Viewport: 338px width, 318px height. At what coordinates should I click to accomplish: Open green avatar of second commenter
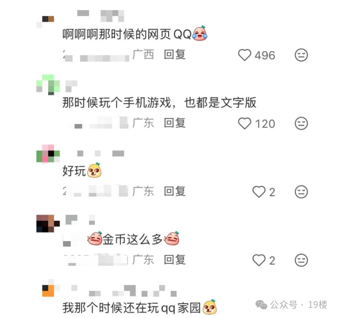pos(48,85)
